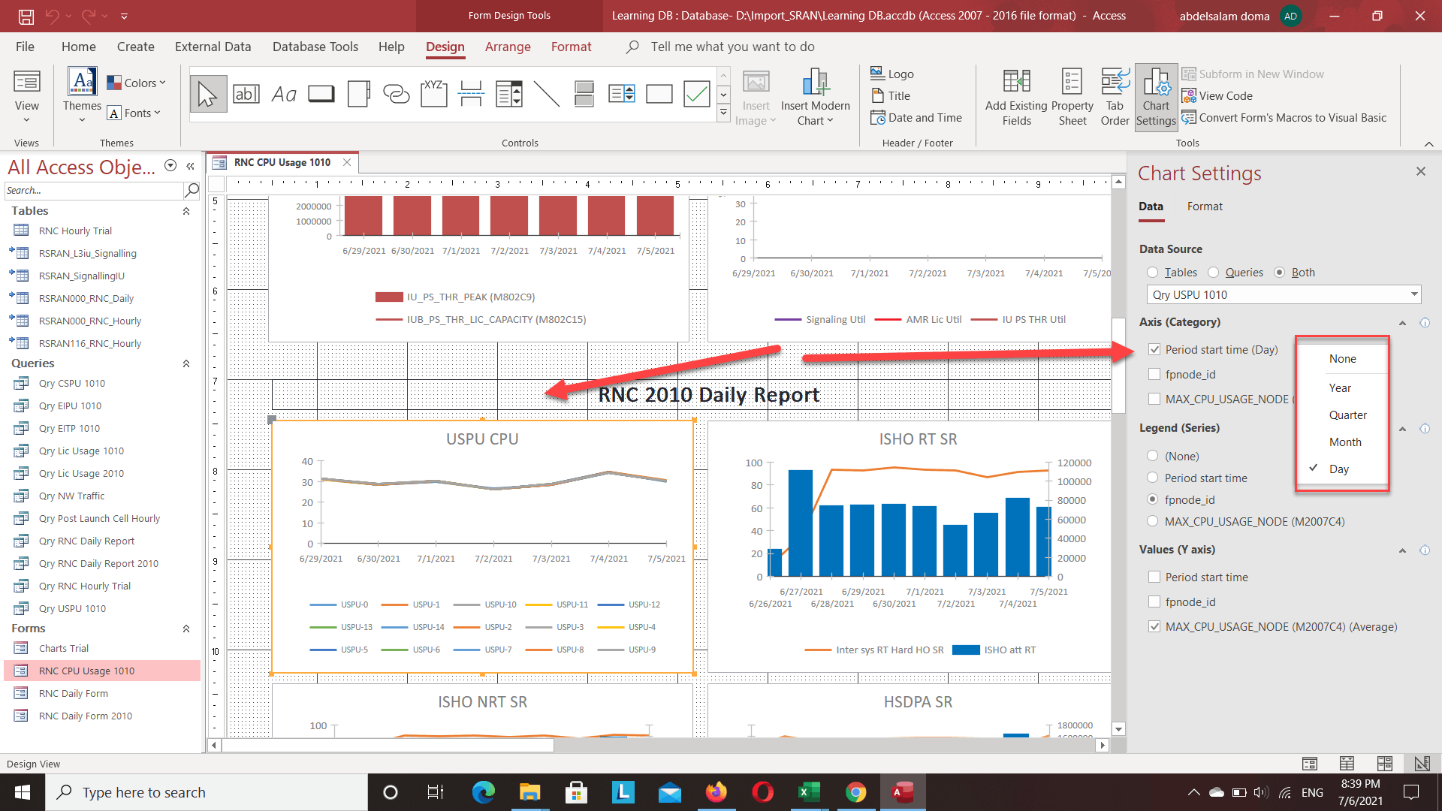Toggle the Chart Settings pane
1442x811 pixels.
coord(1156,98)
